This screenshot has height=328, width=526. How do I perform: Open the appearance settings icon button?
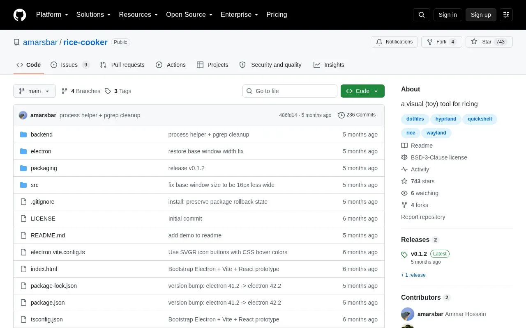click(x=506, y=15)
